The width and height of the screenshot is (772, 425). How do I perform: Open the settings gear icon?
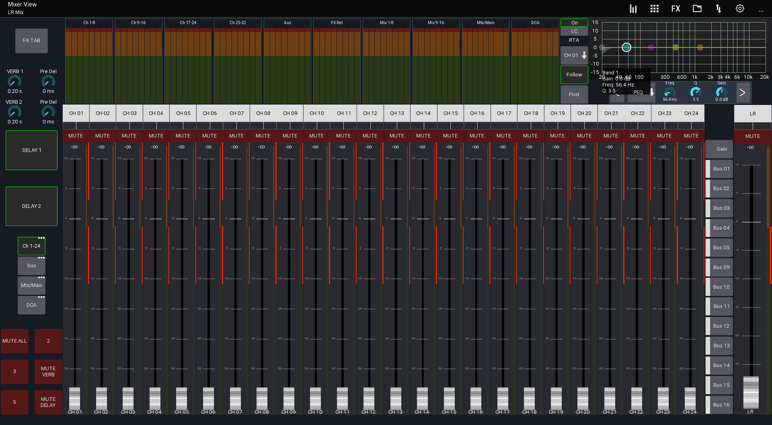740,8
